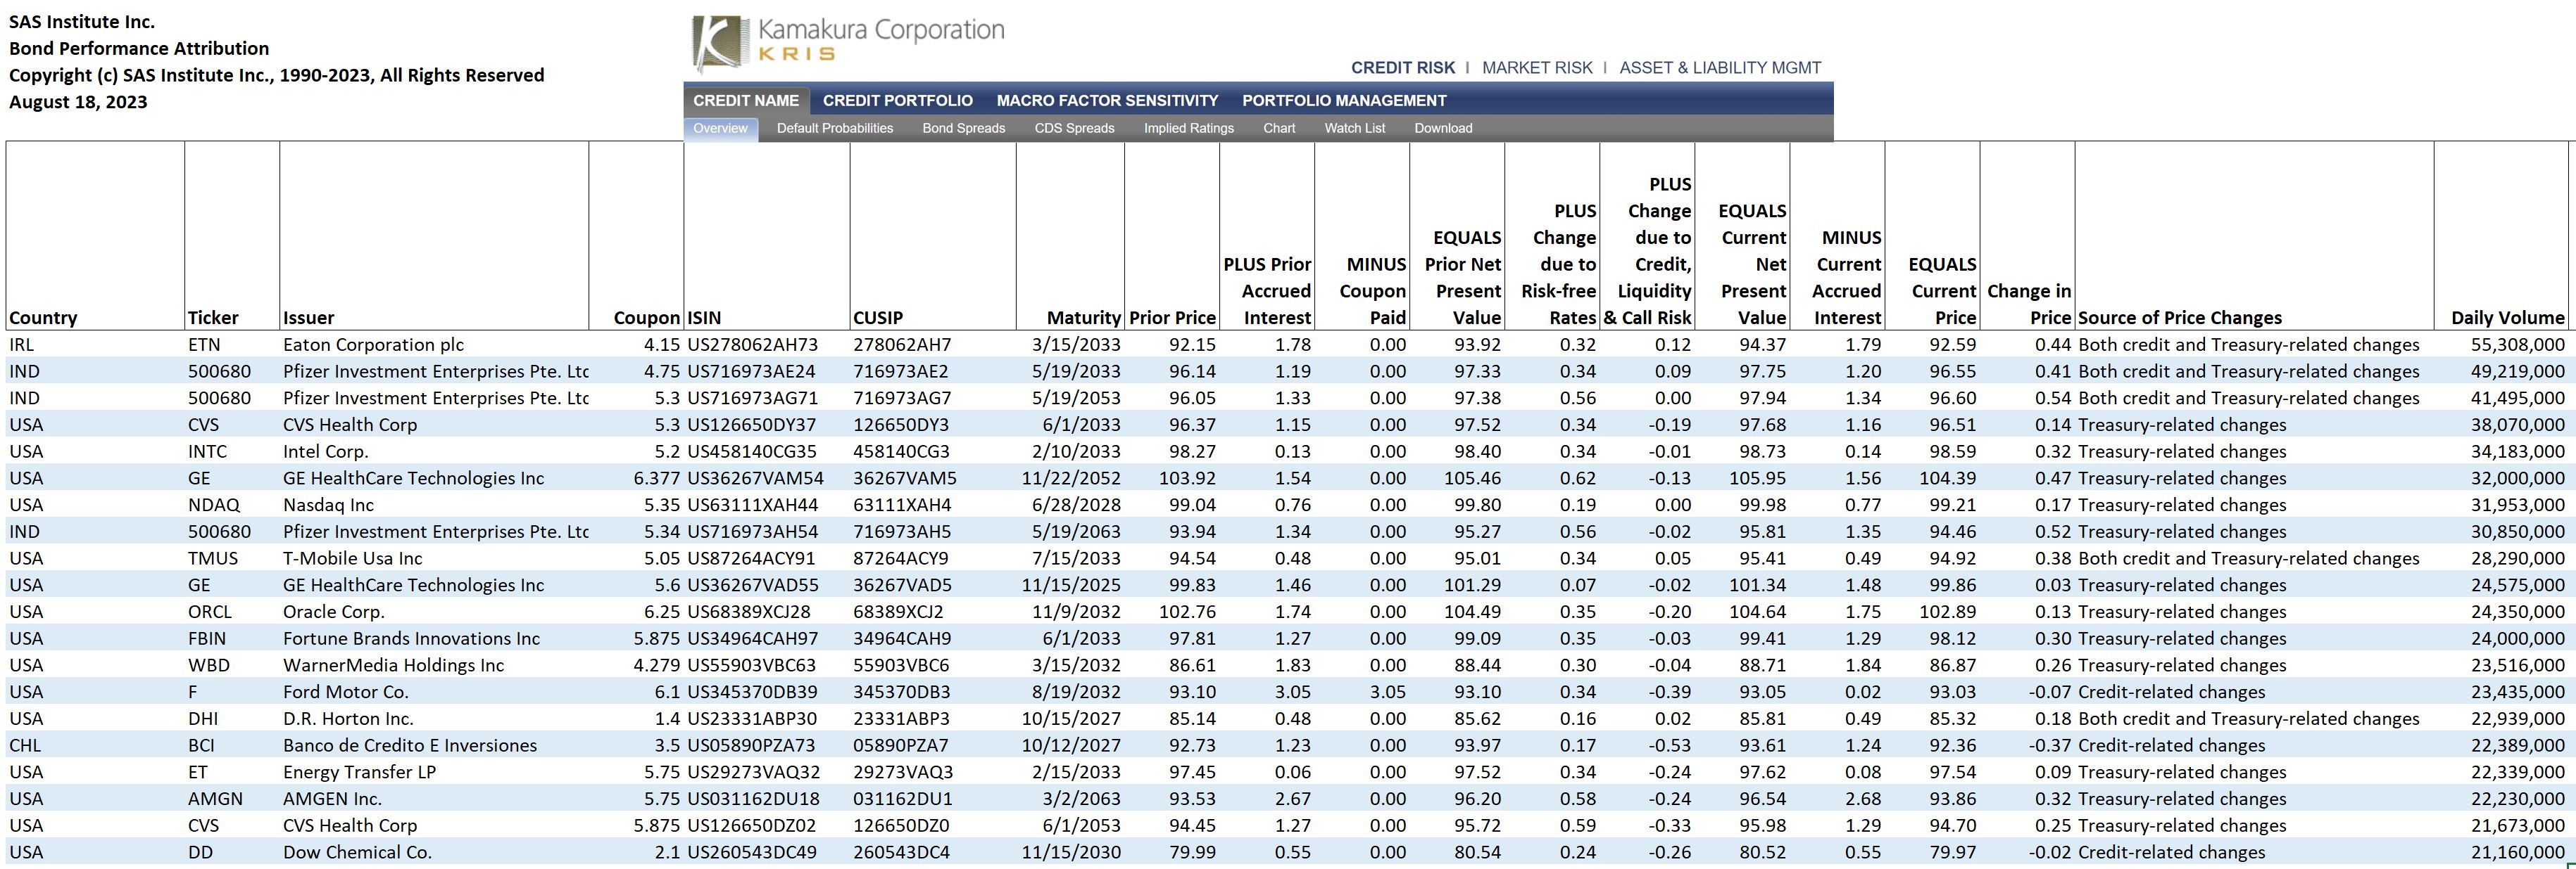Open the ASSET & LIABILITY MGMT link
2576x869 pixels.
1720,68
